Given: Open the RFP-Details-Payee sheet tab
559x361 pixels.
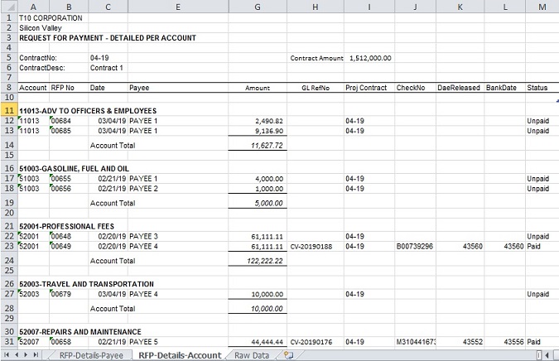Looking at the screenshot, I should 92,355.
